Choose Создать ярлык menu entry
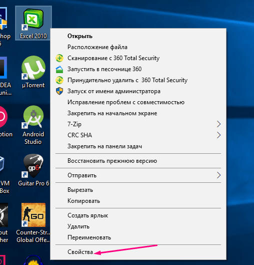This screenshot has width=254, height=265. pos(138,215)
